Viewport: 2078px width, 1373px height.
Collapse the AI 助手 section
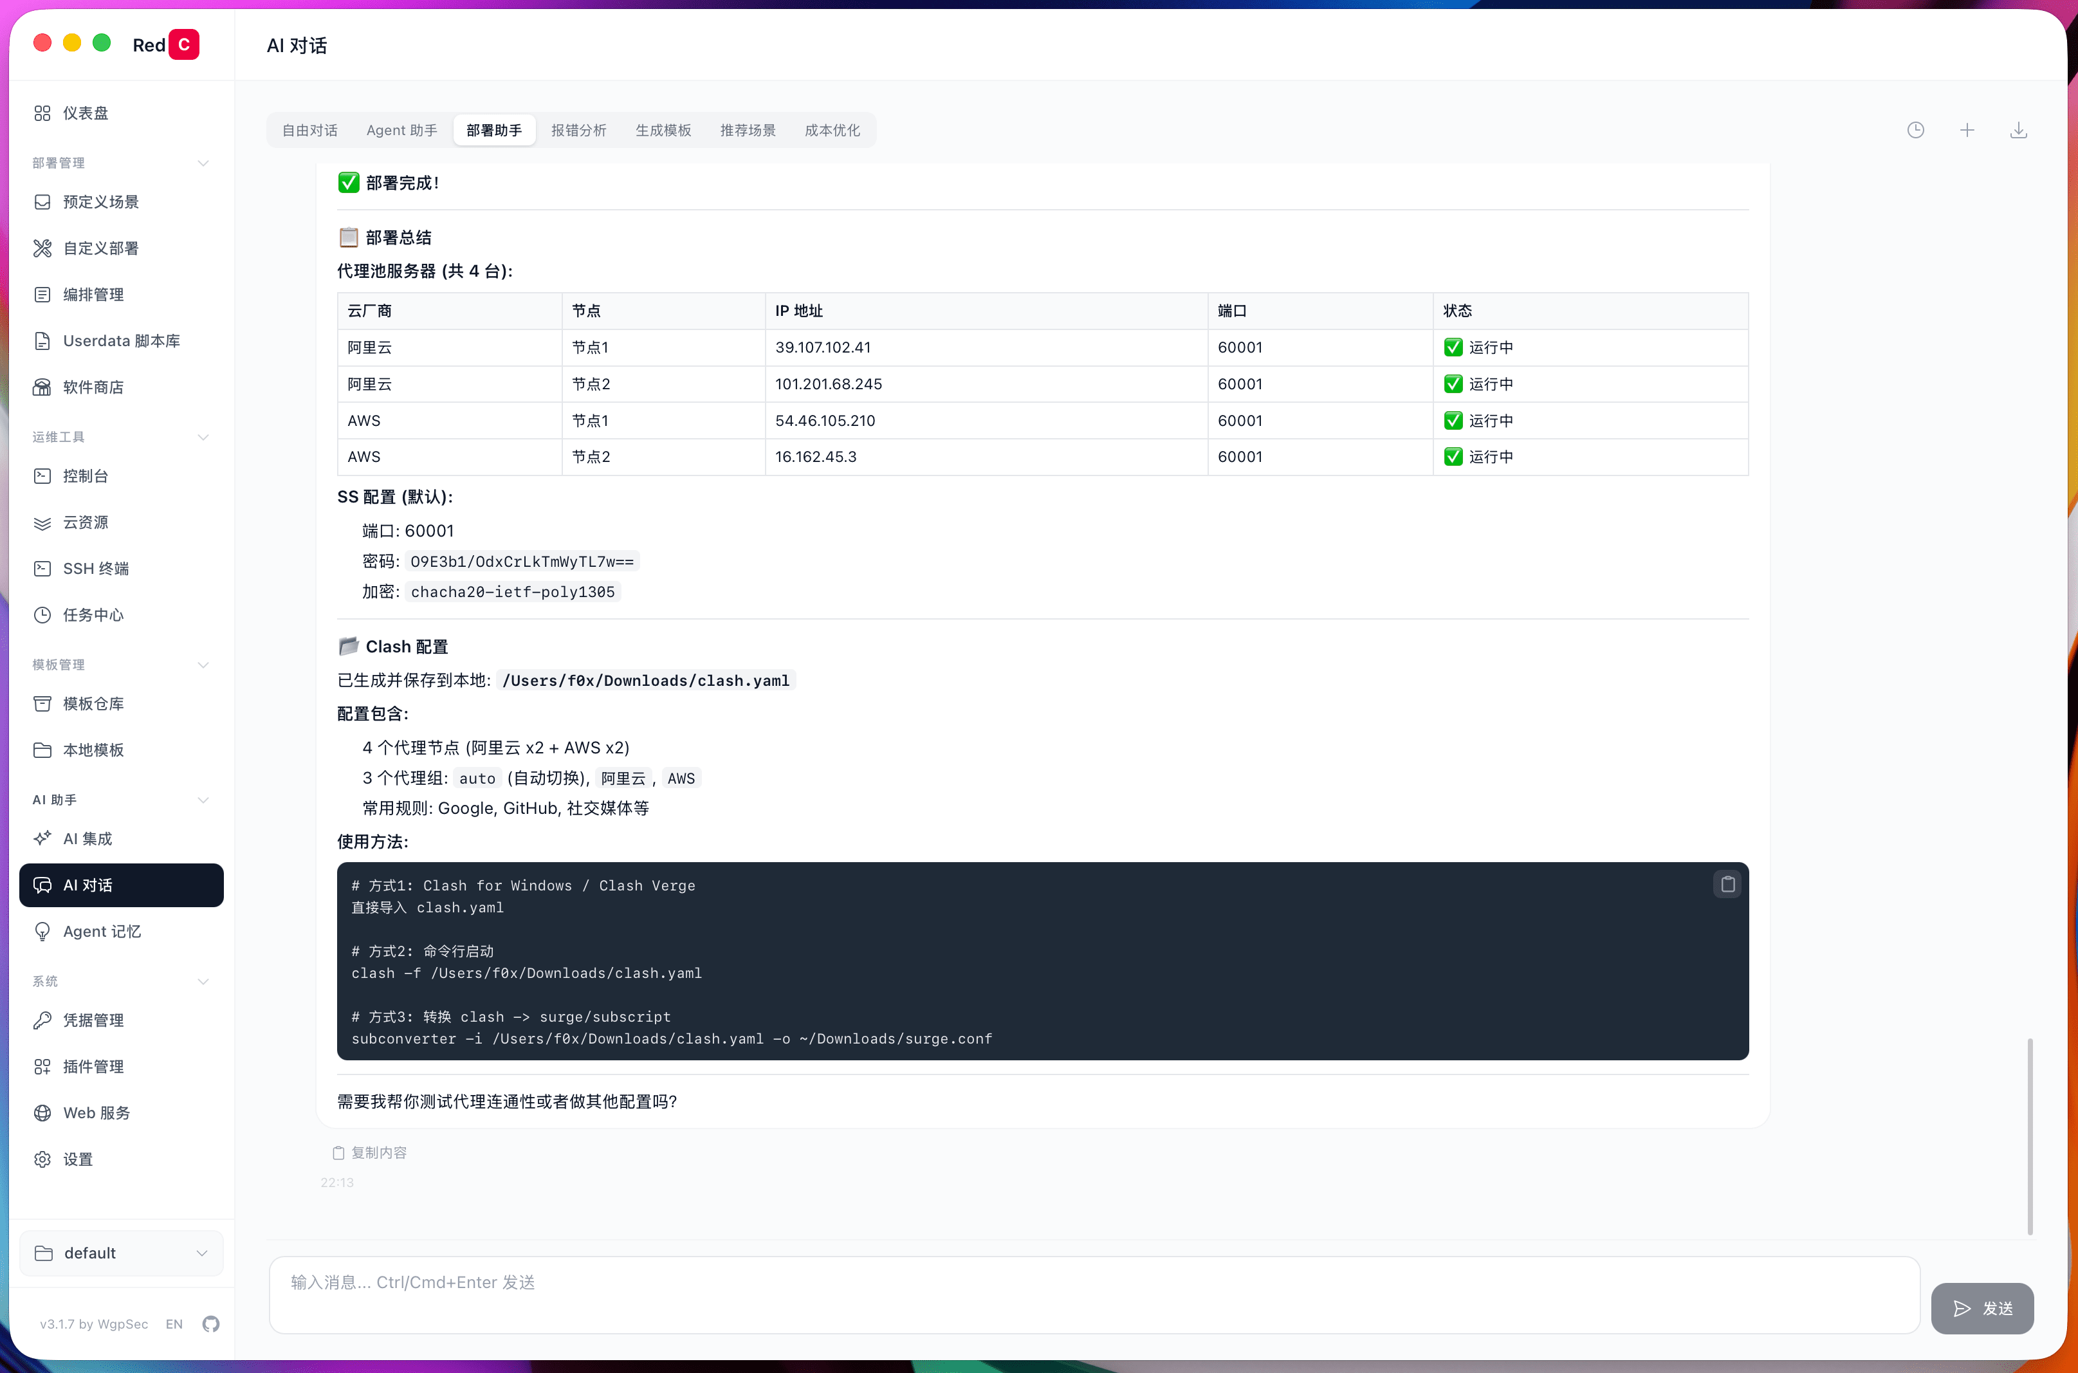point(203,800)
